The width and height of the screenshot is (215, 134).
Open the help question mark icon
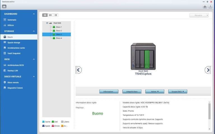[210, 6]
